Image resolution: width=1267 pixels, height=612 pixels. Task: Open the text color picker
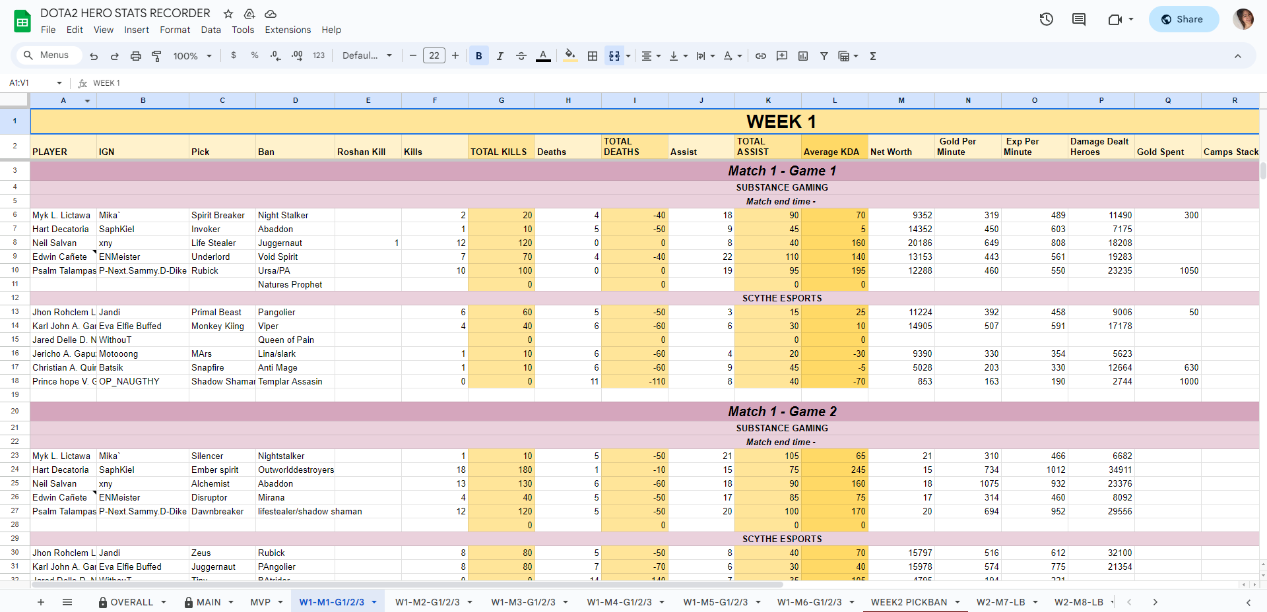coord(543,56)
